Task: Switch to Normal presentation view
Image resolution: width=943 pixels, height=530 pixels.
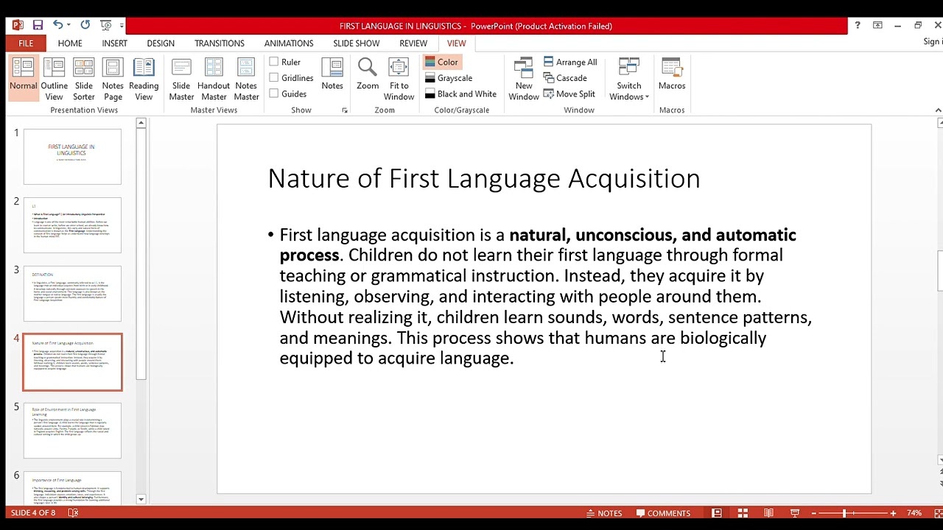Action: tap(23, 79)
